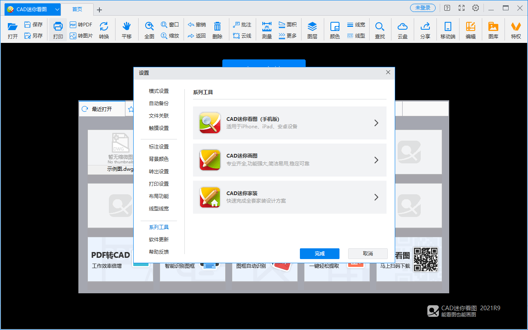This screenshot has width=528, height=330.
Task: Click the 打印 (Print) icon
Action: (x=58, y=26)
